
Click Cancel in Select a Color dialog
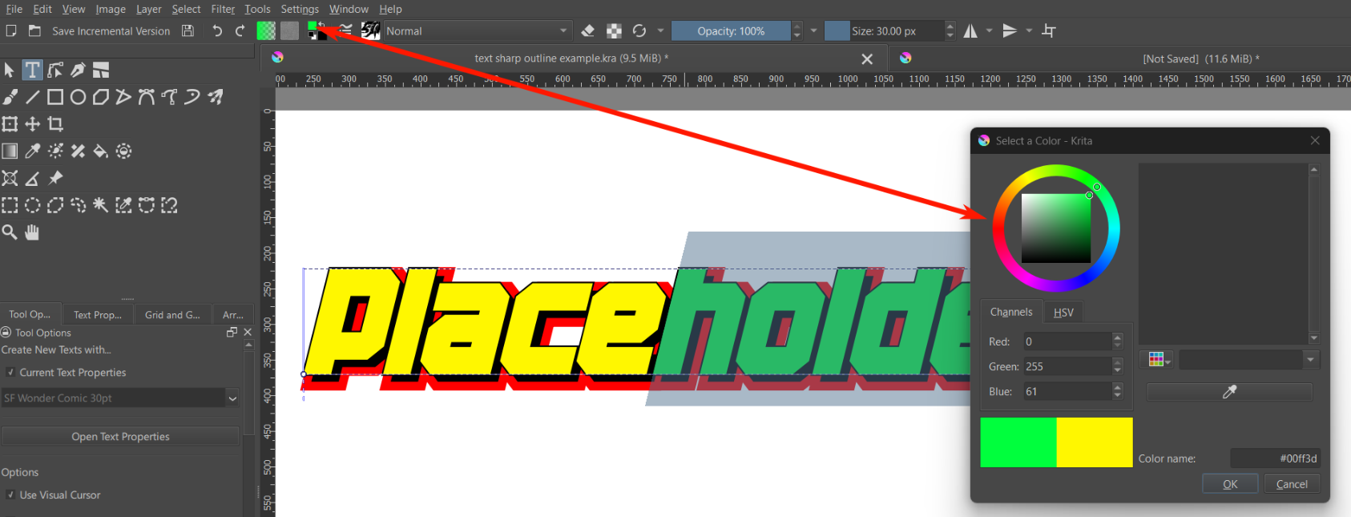click(1292, 484)
